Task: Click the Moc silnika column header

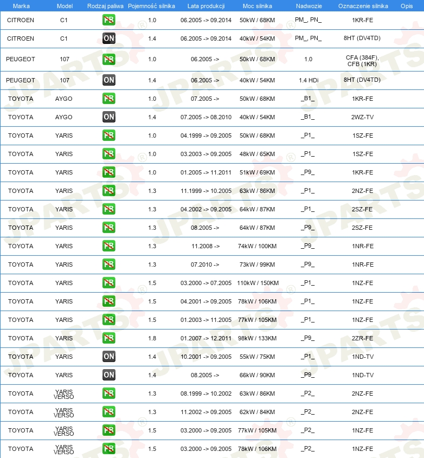Action: coord(257,6)
